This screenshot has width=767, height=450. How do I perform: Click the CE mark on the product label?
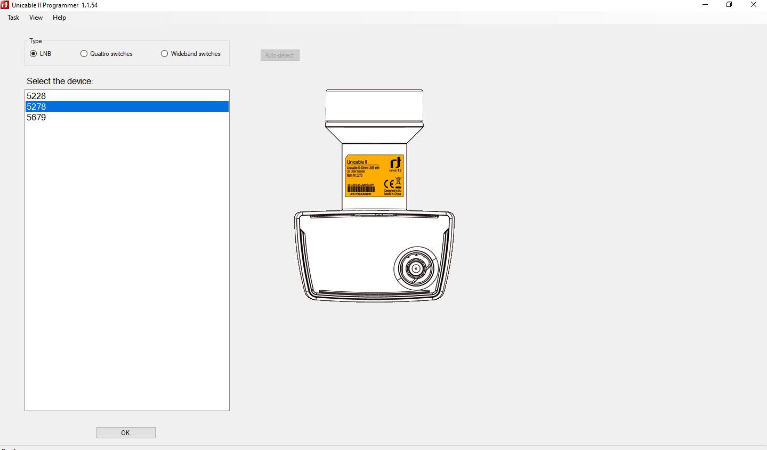point(389,184)
